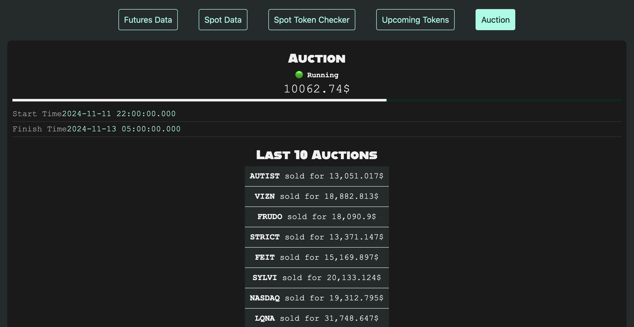
Task: Click the current auction price 10062.74$
Action: click(x=317, y=88)
